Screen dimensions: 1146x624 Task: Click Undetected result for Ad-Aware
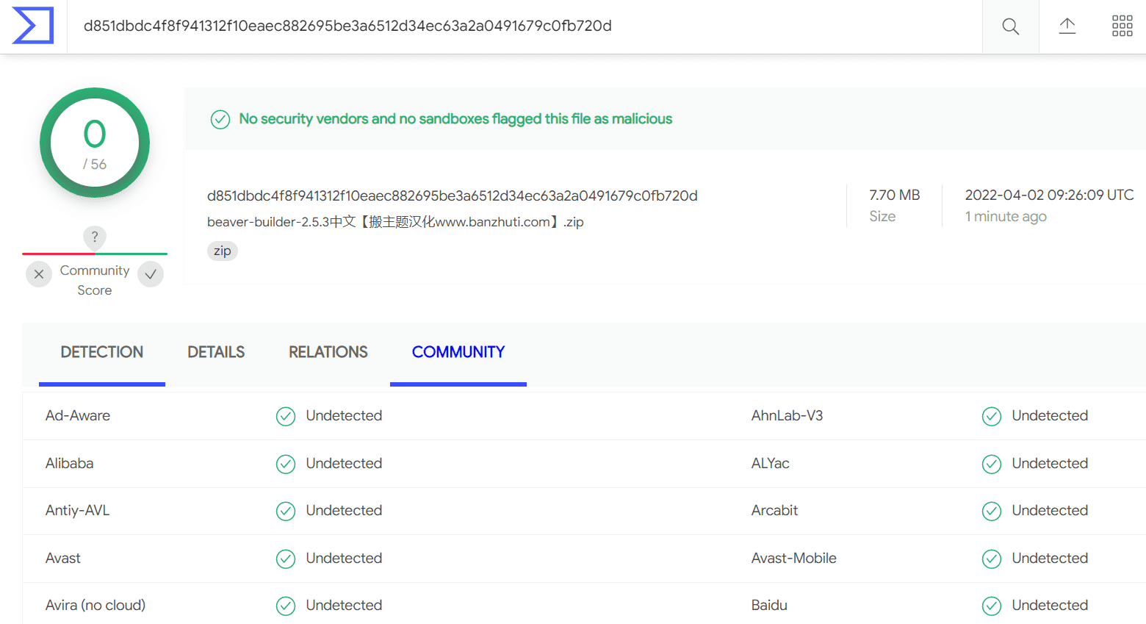[x=344, y=416]
